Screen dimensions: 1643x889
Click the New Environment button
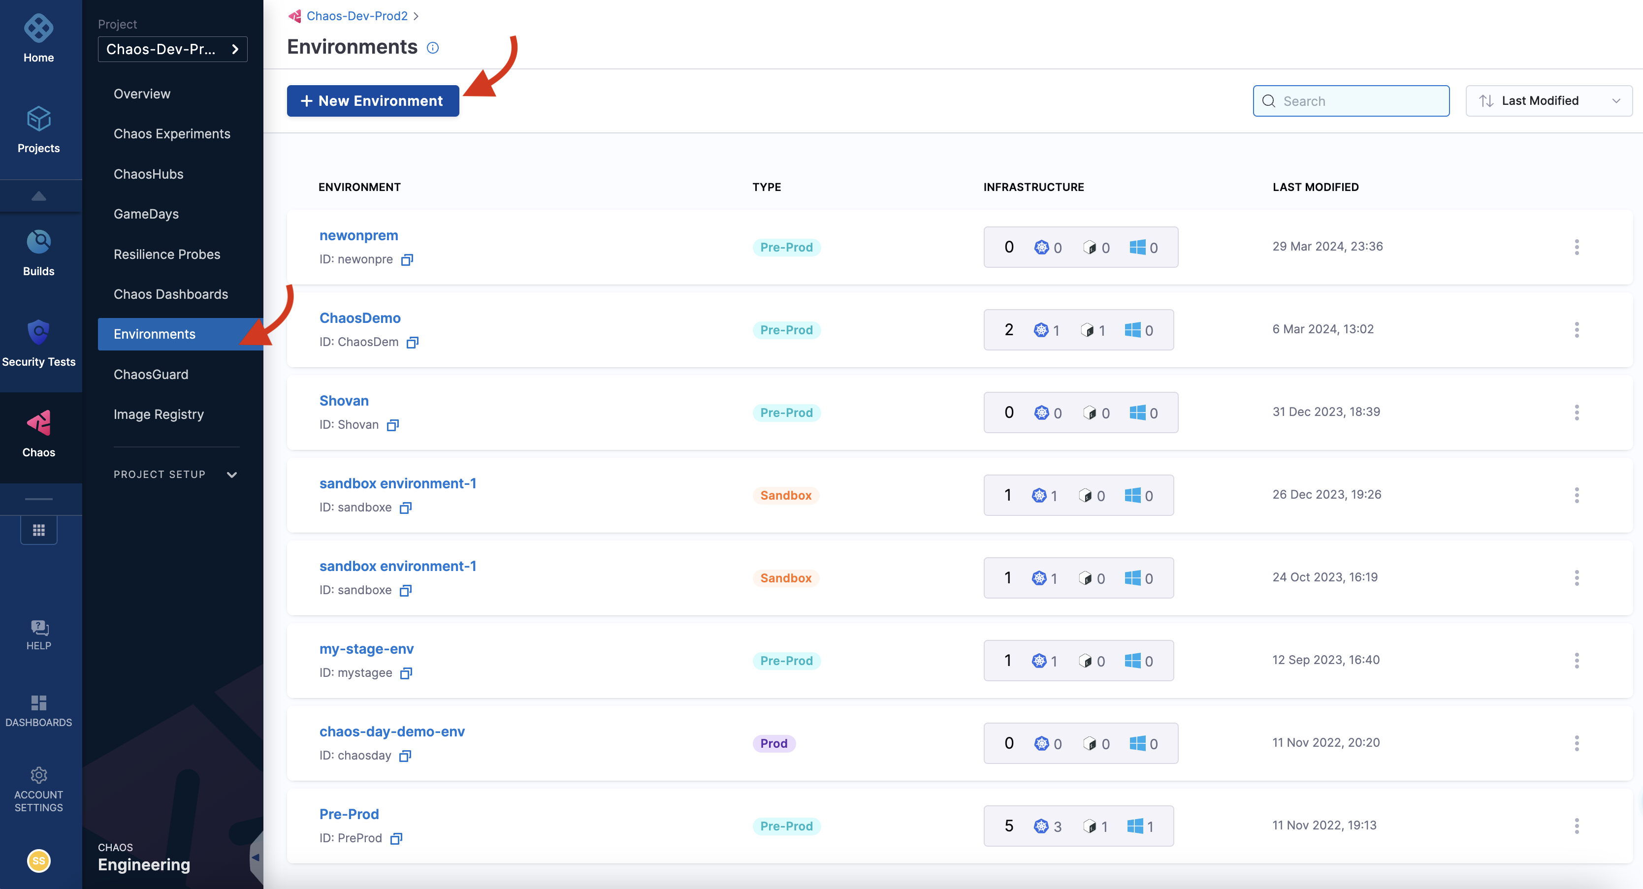pos(373,101)
